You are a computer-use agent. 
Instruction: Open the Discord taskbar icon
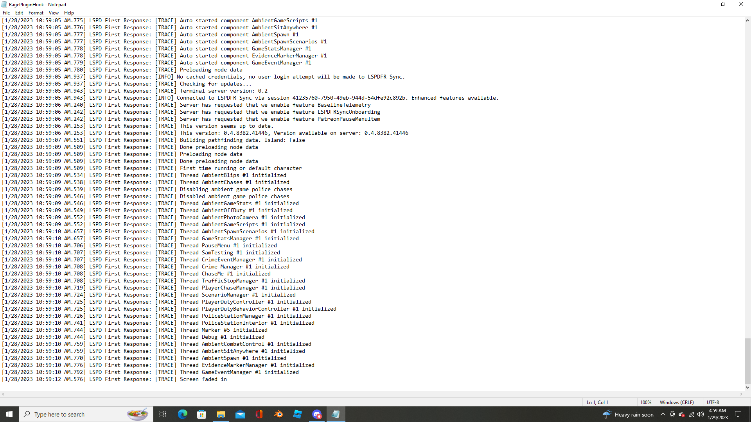(x=317, y=414)
